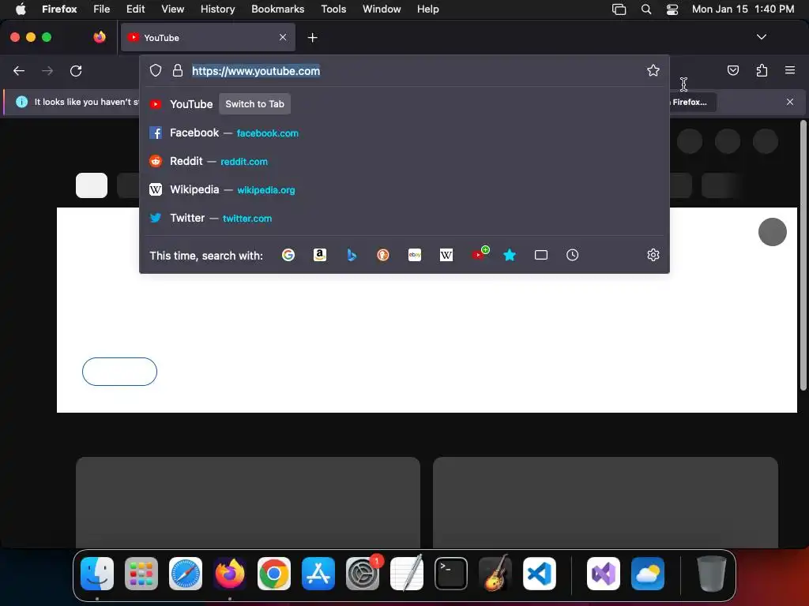
Task: Search with DuckDuckGo this time
Action: click(x=383, y=255)
